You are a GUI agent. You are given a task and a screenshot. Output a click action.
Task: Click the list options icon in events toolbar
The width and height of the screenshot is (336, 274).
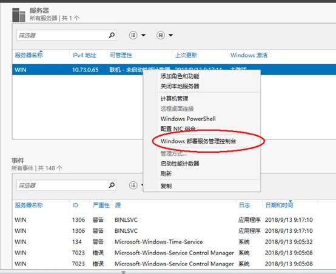[x=133, y=185]
